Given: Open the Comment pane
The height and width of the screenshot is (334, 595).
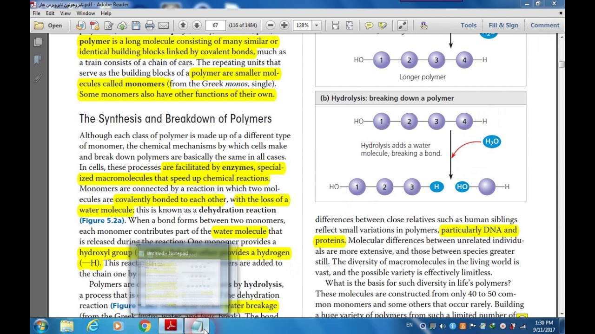Looking at the screenshot, I should pos(545,26).
